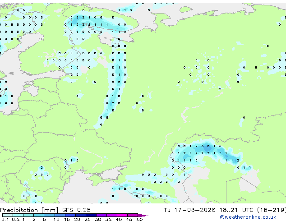
Task: Click the "[mm]" unit label
Action: 50,210
